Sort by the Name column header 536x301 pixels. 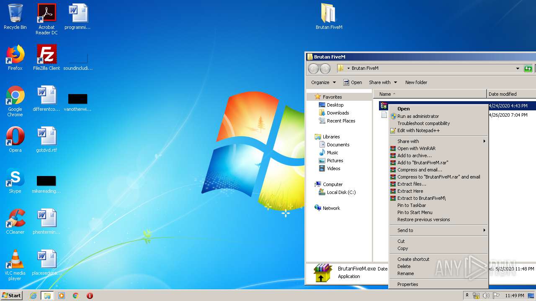(430, 94)
